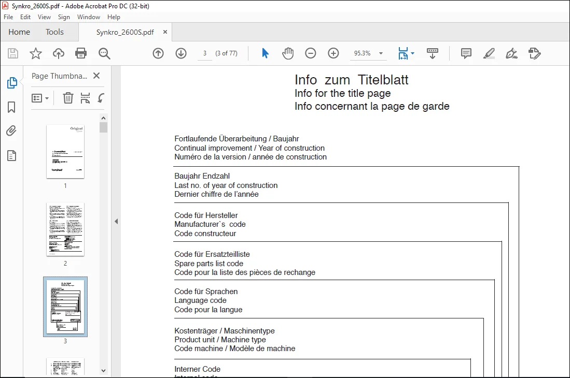Open thumbnail options dropdown
The height and width of the screenshot is (378, 570).
click(40, 98)
